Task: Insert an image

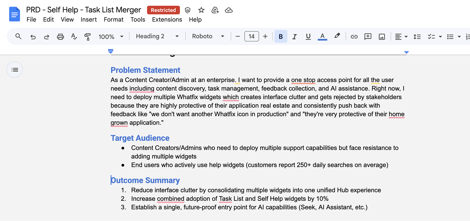Action: pyautogui.click(x=382, y=36)
